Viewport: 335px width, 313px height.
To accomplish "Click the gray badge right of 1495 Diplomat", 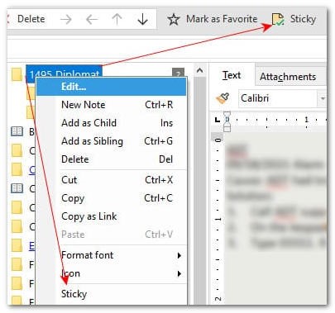I will pyautogui.click(x=178, y=72).
